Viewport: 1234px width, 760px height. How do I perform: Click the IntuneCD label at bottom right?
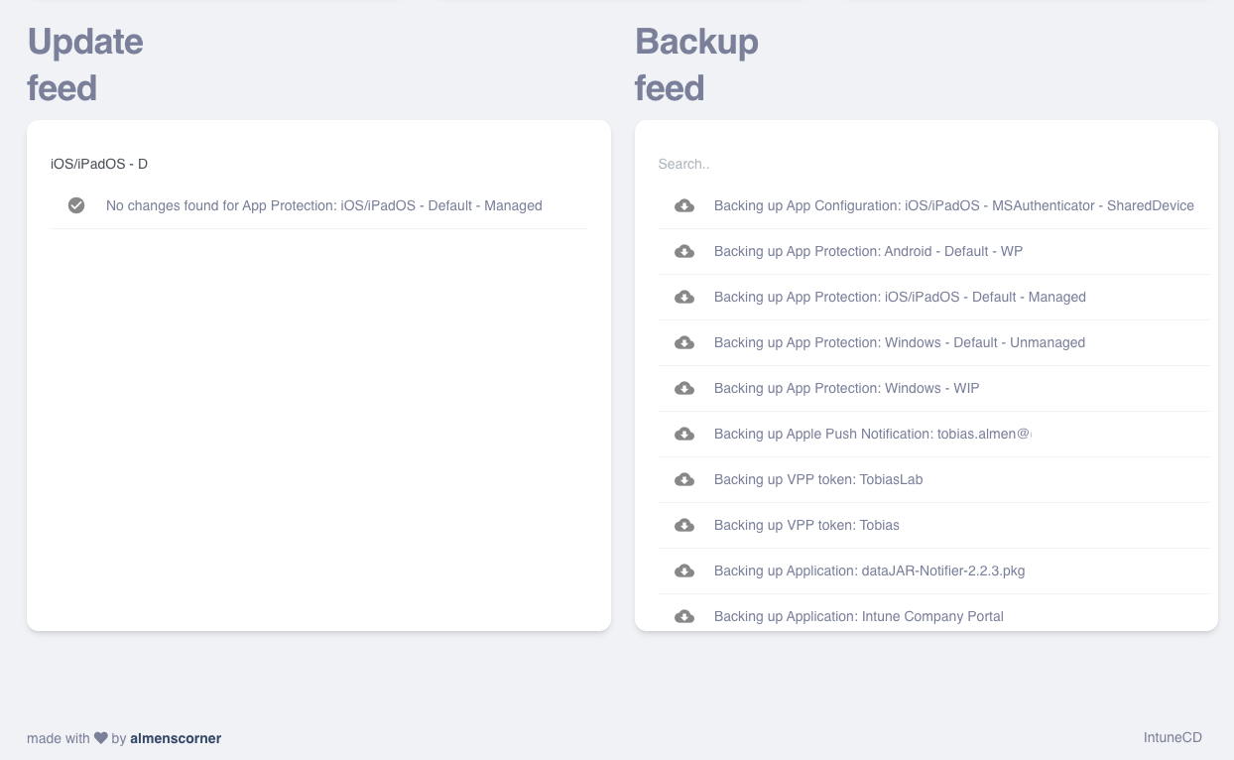click(x=1172, y=737)
